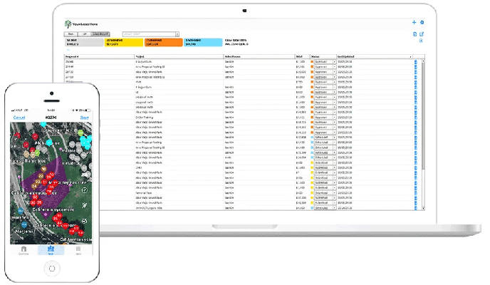This screenshot has width=490, height=285.
Task: Click the blue document icon below the plus
Action: click(415, 34)
